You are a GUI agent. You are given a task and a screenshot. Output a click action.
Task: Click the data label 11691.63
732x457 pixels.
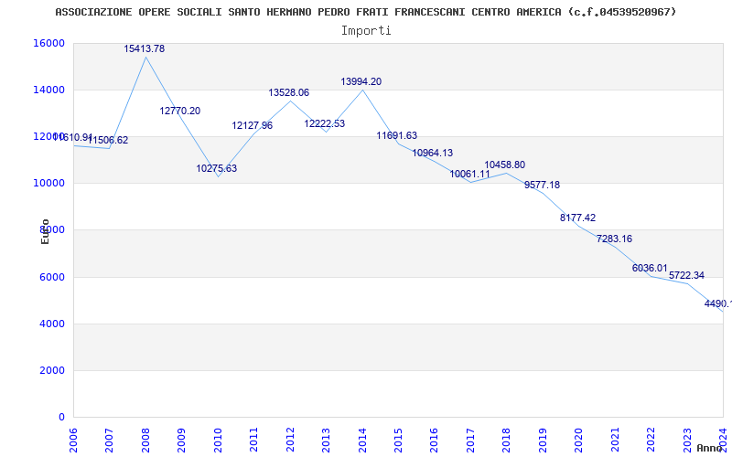click(x=397, y=135)
